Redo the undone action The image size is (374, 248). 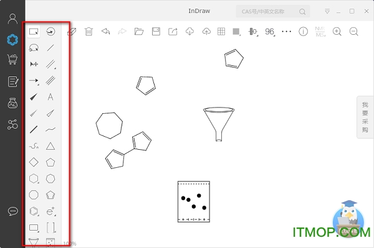coord(122,31)
